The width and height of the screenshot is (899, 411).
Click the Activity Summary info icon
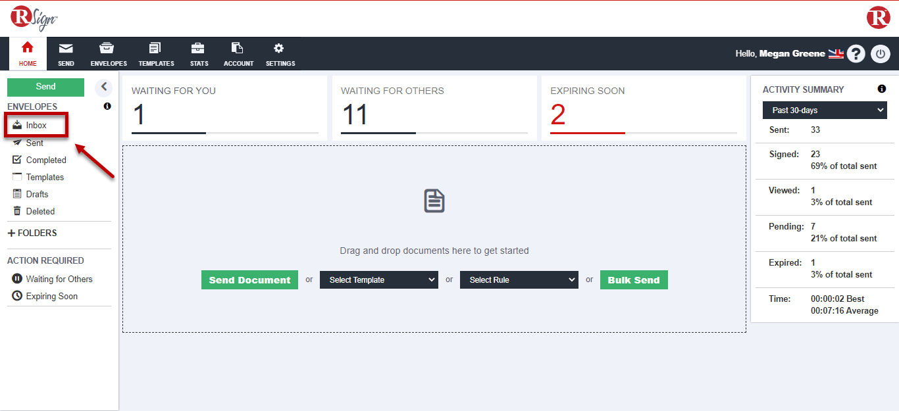pos(882,89)
